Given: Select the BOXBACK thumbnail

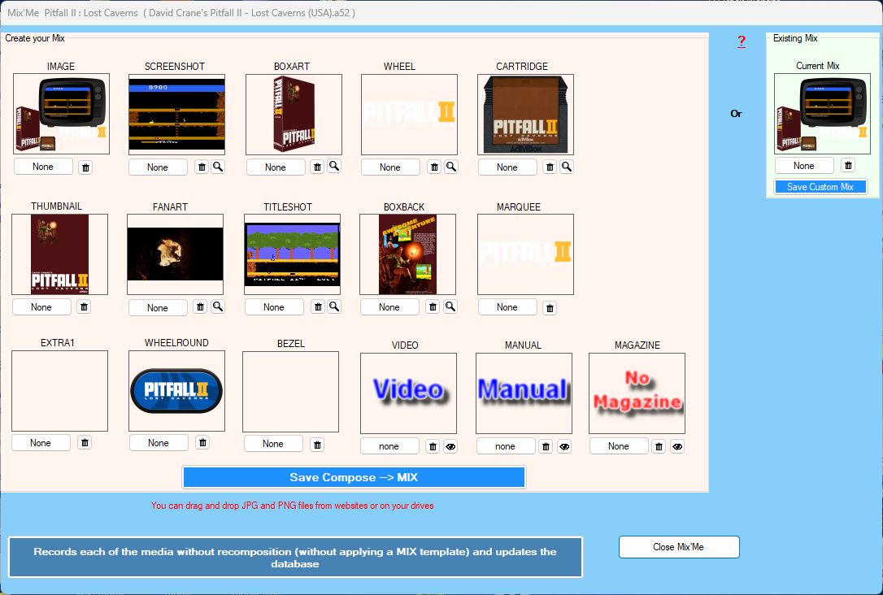Looking at the screenshot, I should [x=407, y=254].
